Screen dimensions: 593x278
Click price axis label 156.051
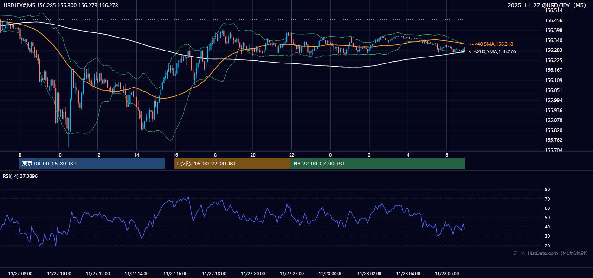[553, 90]
